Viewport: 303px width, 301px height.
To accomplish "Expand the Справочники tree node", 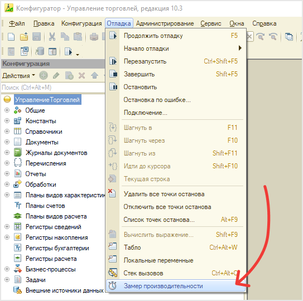I will pyautogui.click(x=7, y=132).
